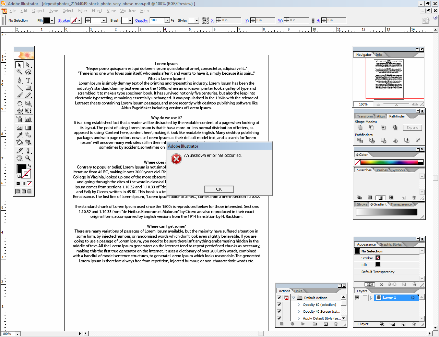Screen dimensions: 439x337
Task: Click None color mode button in toolbox
Action: tap(29, 184)
